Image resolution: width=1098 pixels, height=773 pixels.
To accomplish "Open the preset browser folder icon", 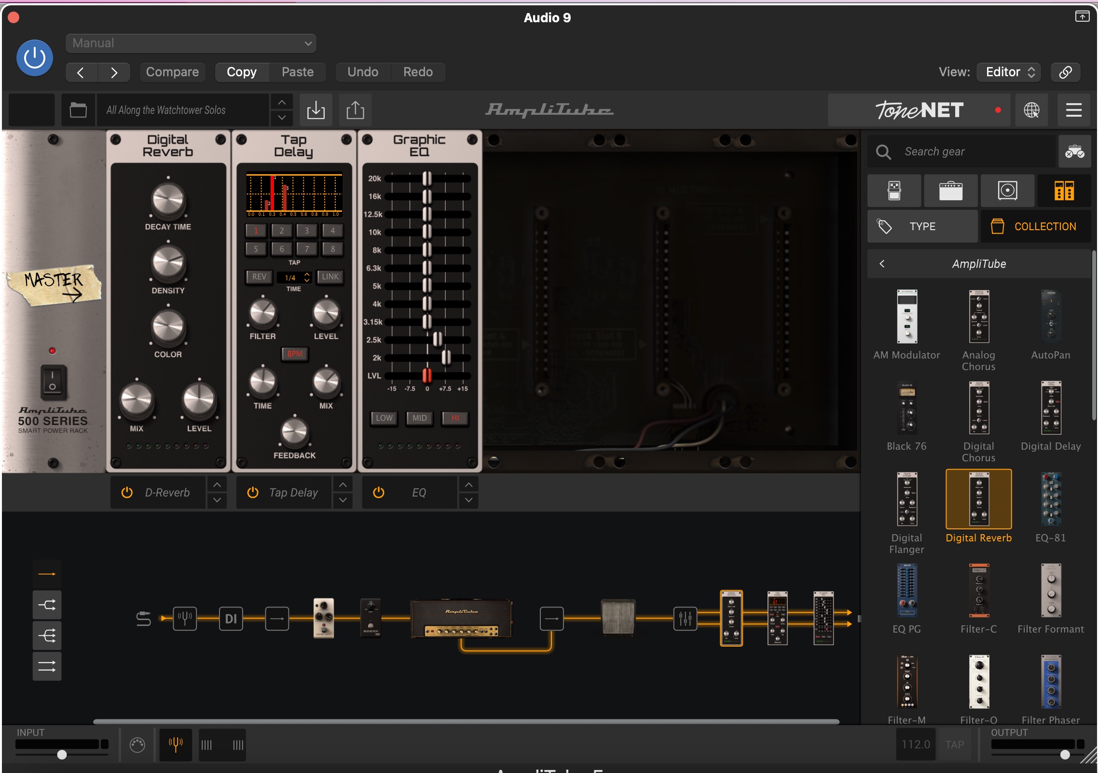I will [x=78, y=110].
